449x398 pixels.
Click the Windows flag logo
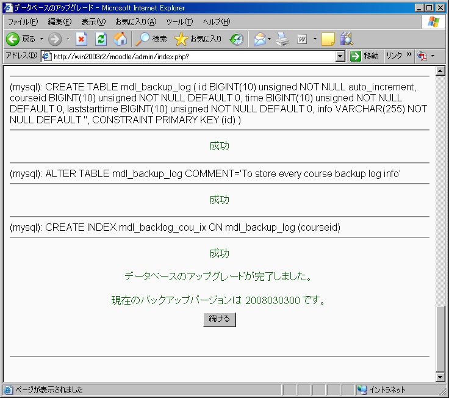434,22
